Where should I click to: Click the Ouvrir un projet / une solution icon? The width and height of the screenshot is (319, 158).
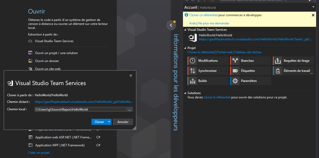pos(30,53)
